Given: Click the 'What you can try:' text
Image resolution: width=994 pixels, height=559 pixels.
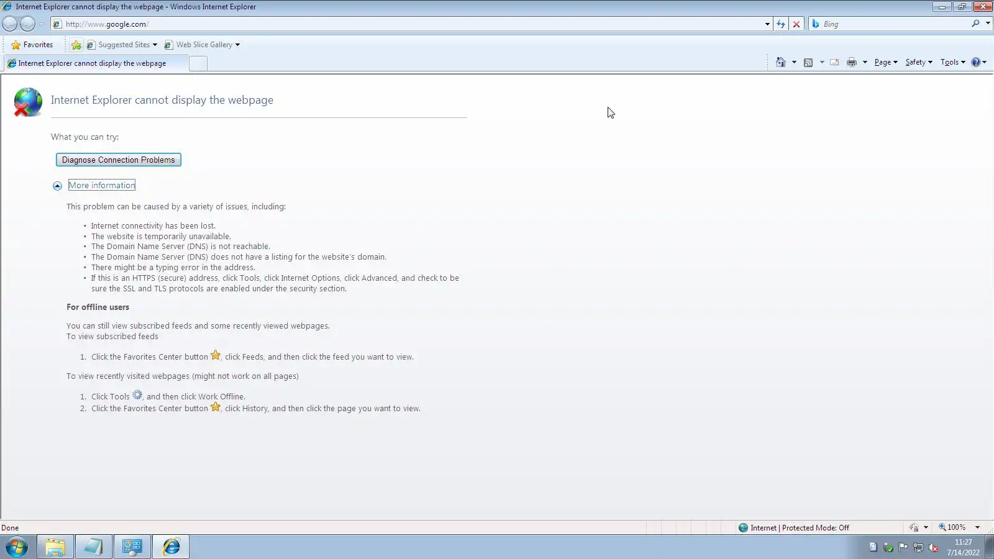Looking at the screenshot, I should 85,137.
